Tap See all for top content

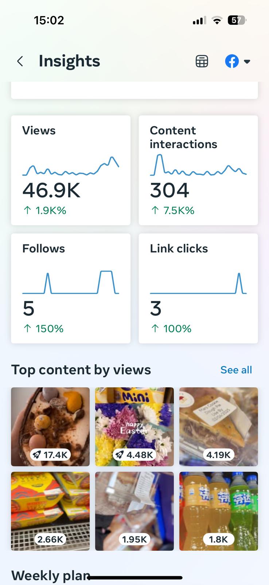pyautogui.click(x=236, y=370)
